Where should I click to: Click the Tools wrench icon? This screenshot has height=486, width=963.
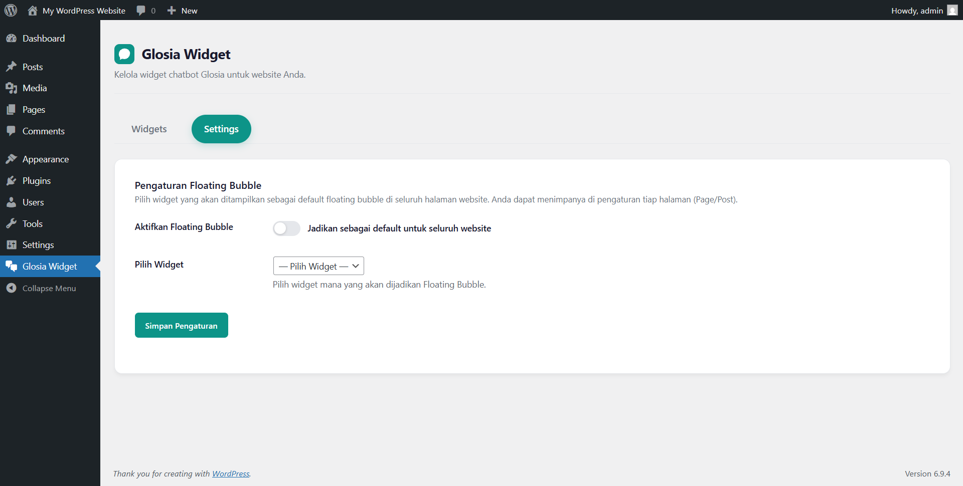click(x=12, y=224)
